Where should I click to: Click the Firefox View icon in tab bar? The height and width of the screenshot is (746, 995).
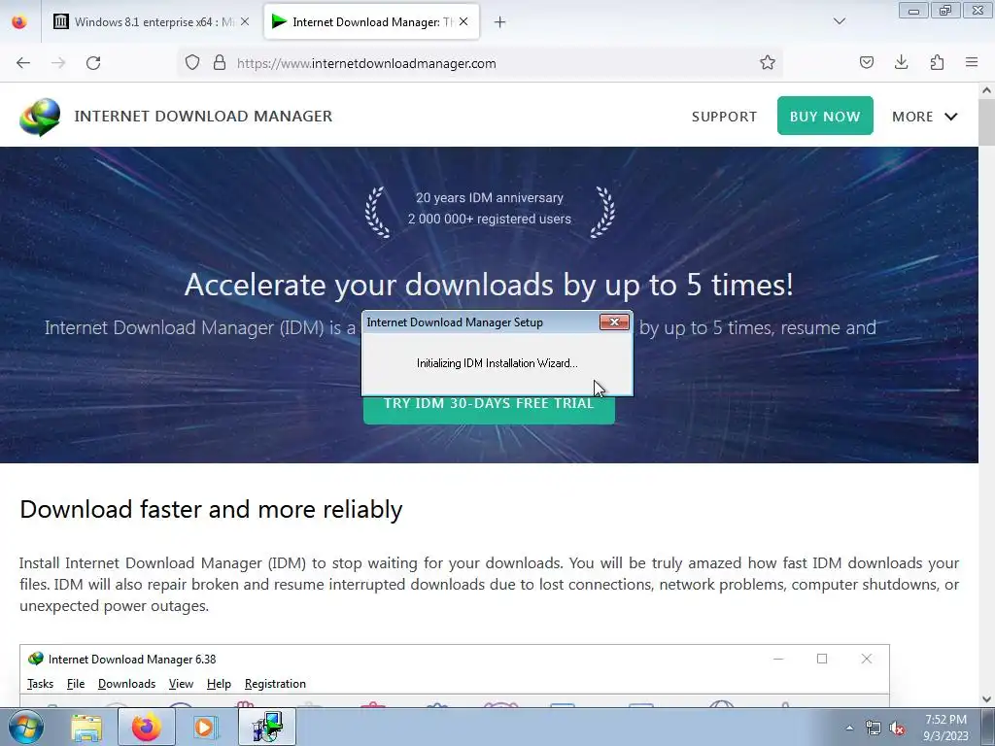[x=19, y=22]
